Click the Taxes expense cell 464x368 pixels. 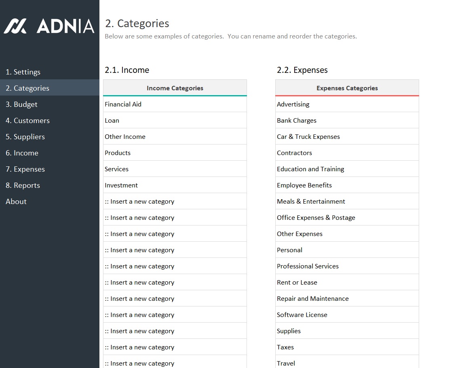tap(347, 347)
